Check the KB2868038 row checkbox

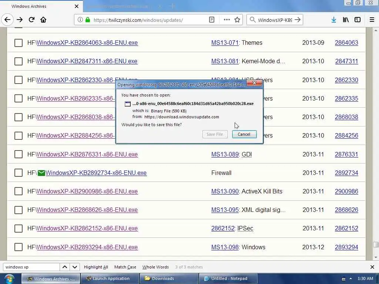click(x=19, y=117)
